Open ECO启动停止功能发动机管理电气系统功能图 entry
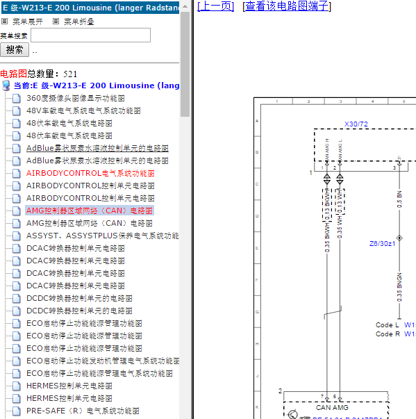The height and width of the screenshot is (419, 416). 103,361
